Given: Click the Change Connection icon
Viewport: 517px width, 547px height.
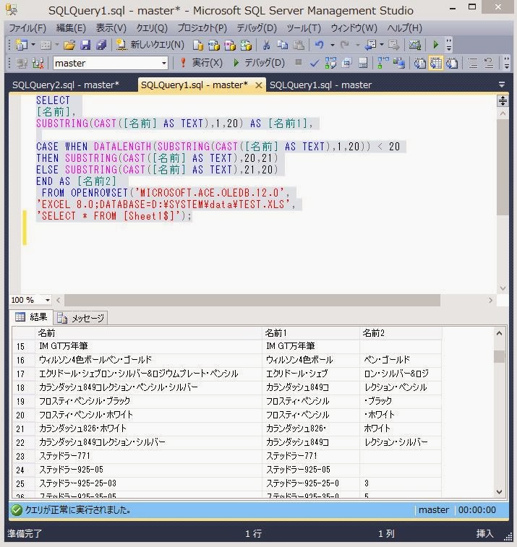Looking at the screenshot, I should [x=38, y=63].
